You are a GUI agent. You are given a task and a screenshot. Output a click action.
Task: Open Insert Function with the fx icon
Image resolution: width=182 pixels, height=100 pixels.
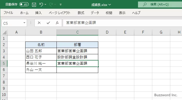(57, 23)
